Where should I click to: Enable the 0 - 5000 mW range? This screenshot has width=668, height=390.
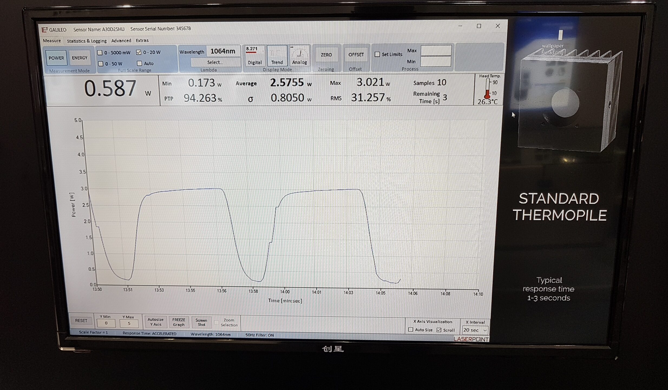[x=100, y=53]
